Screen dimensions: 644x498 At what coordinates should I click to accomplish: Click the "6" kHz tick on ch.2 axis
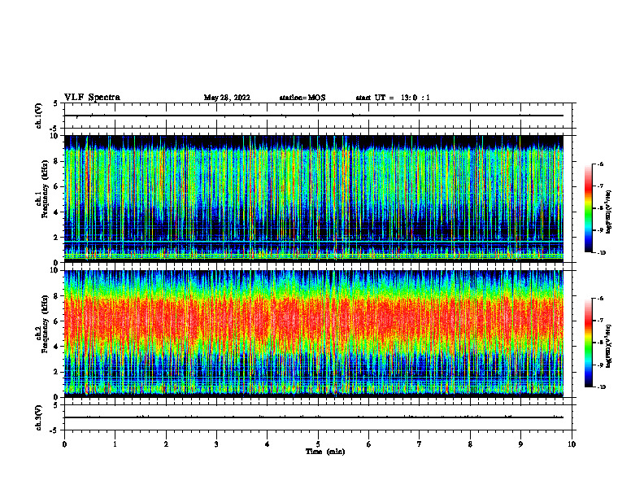[56, 321]
